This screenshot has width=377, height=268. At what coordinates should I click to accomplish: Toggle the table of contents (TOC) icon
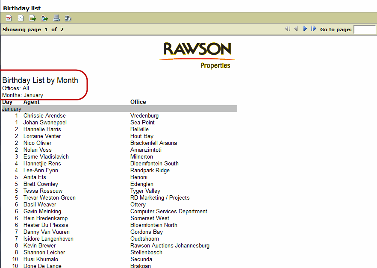click(x=9, y=18)
